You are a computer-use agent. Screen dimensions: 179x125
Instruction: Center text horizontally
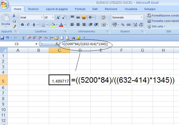[x=78, y=25]
